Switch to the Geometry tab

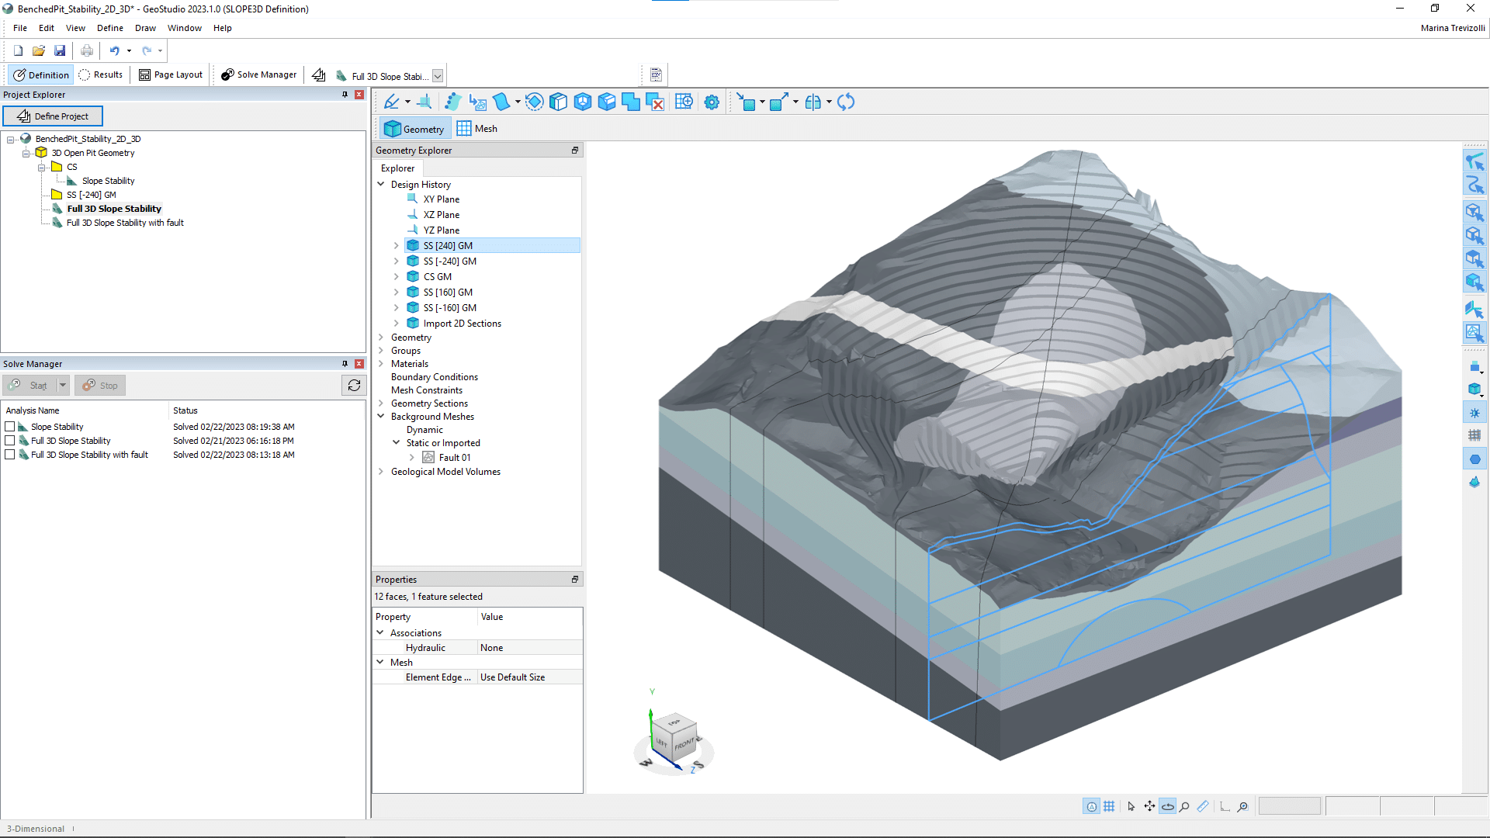coord(414,128)
